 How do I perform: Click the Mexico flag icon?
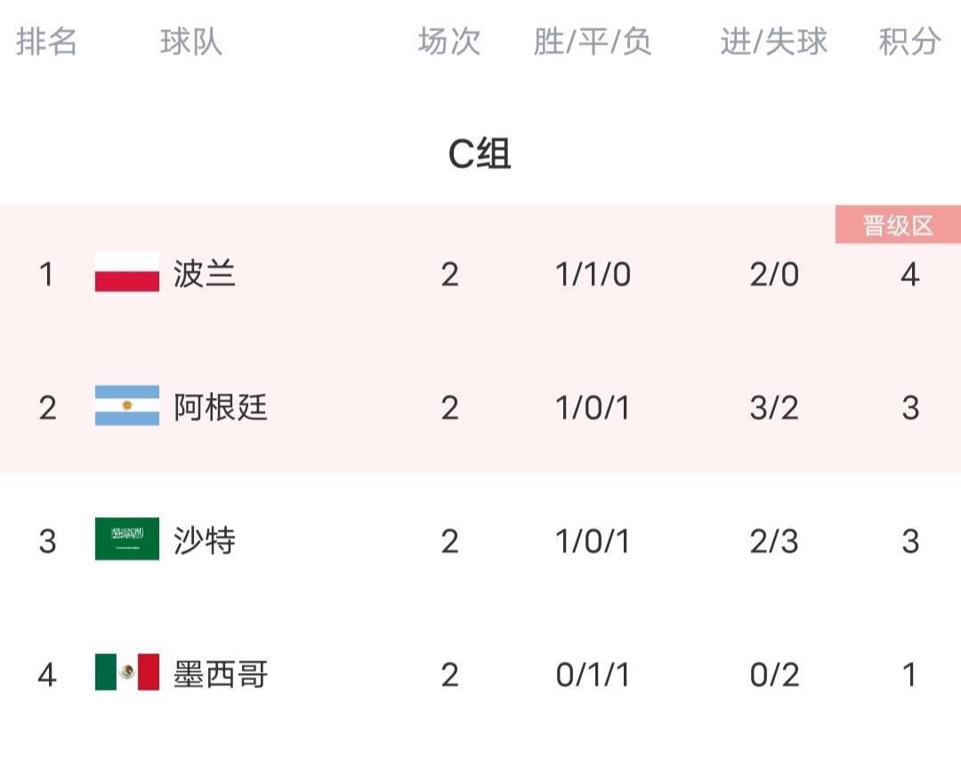tap(127, 672)
